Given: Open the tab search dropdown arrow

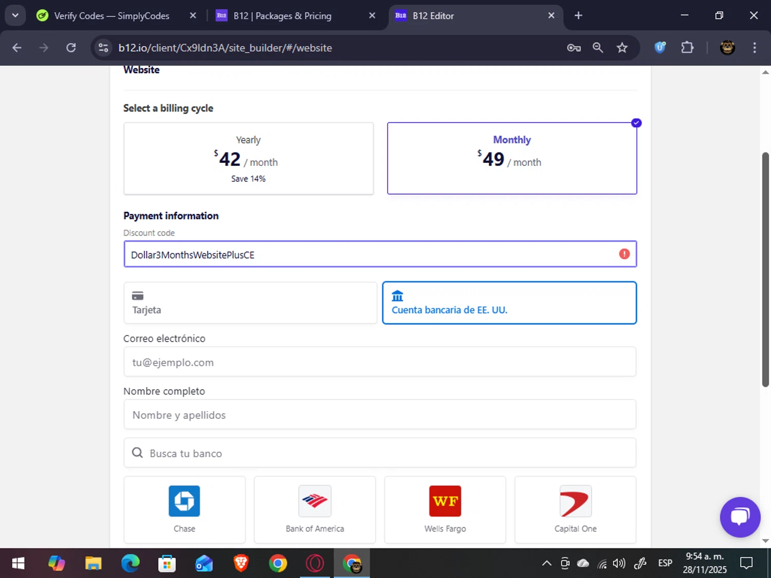Looking at the screenshot, I should pos(15,15).
